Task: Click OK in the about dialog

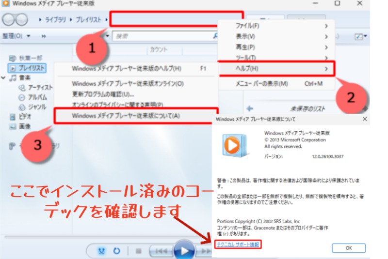Action: [349, 248]
